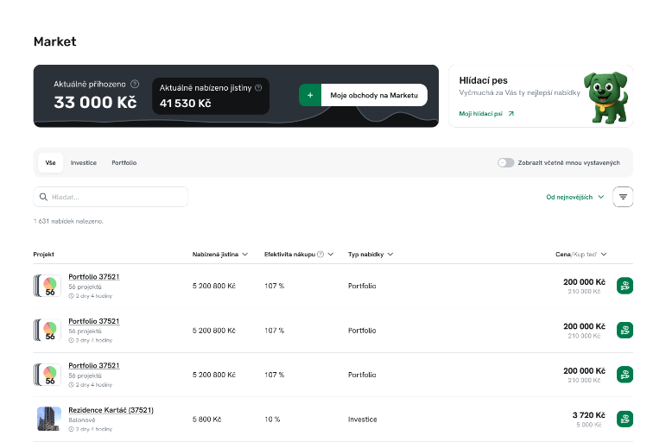The width and height of the screenshot is (666, 448).
Task: Click the filter icon button
Action: (623, 197)
